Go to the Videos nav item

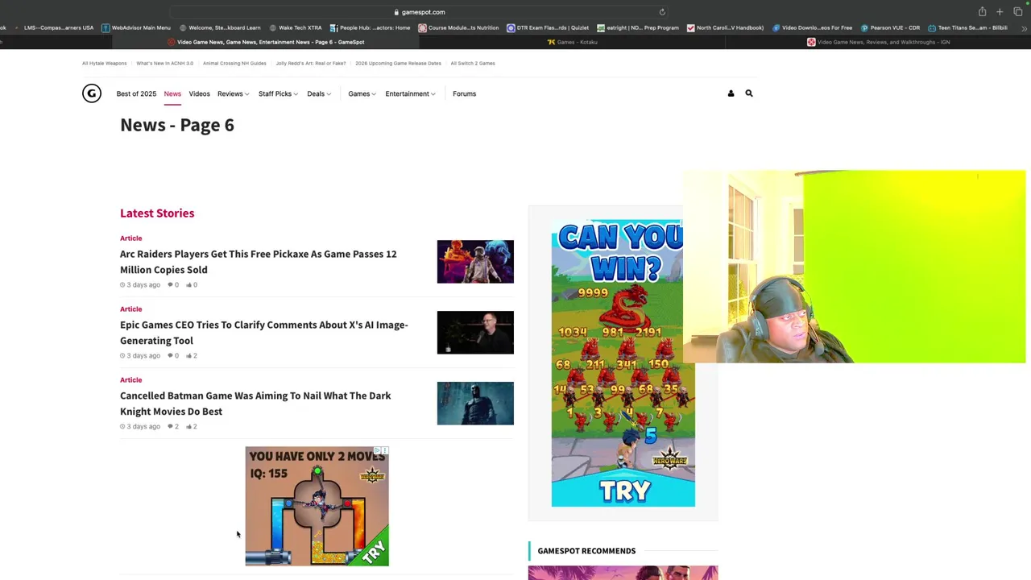click(199, 93)
